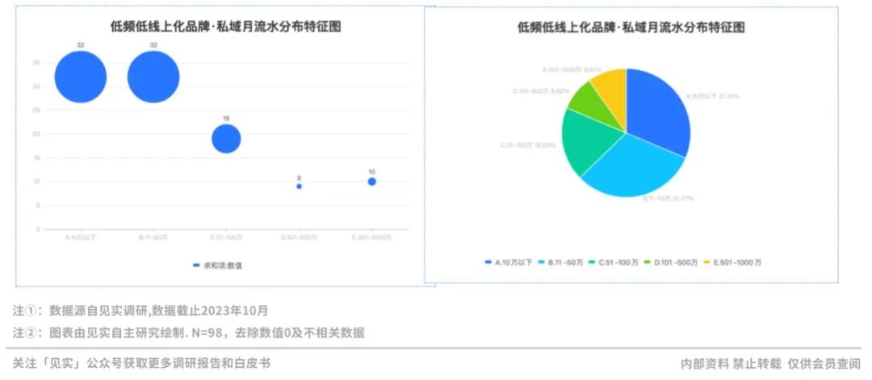This screenshot has height=380, width=872.
Task: Toggle pie legend entry B.11-50万
Action: point(562,261)
